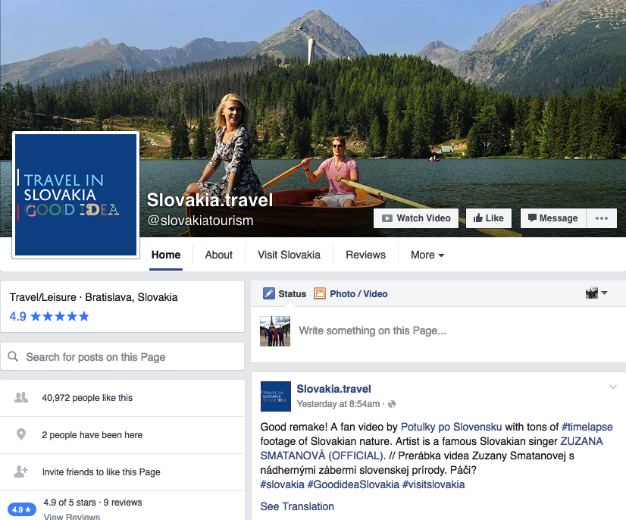
Task: Go to the Reviews tab
Action: (366, 255)
